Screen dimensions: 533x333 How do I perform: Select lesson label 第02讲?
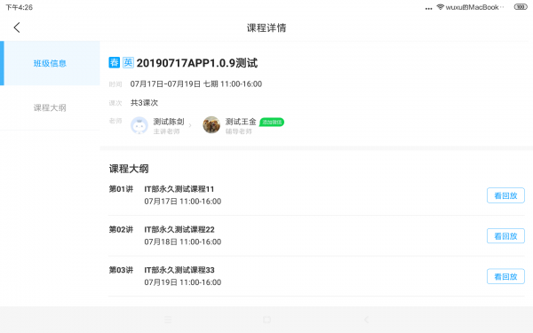[121, 229]
